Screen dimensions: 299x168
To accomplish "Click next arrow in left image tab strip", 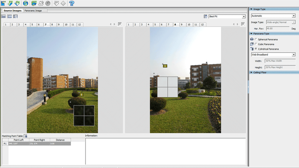I will [114, 24].
